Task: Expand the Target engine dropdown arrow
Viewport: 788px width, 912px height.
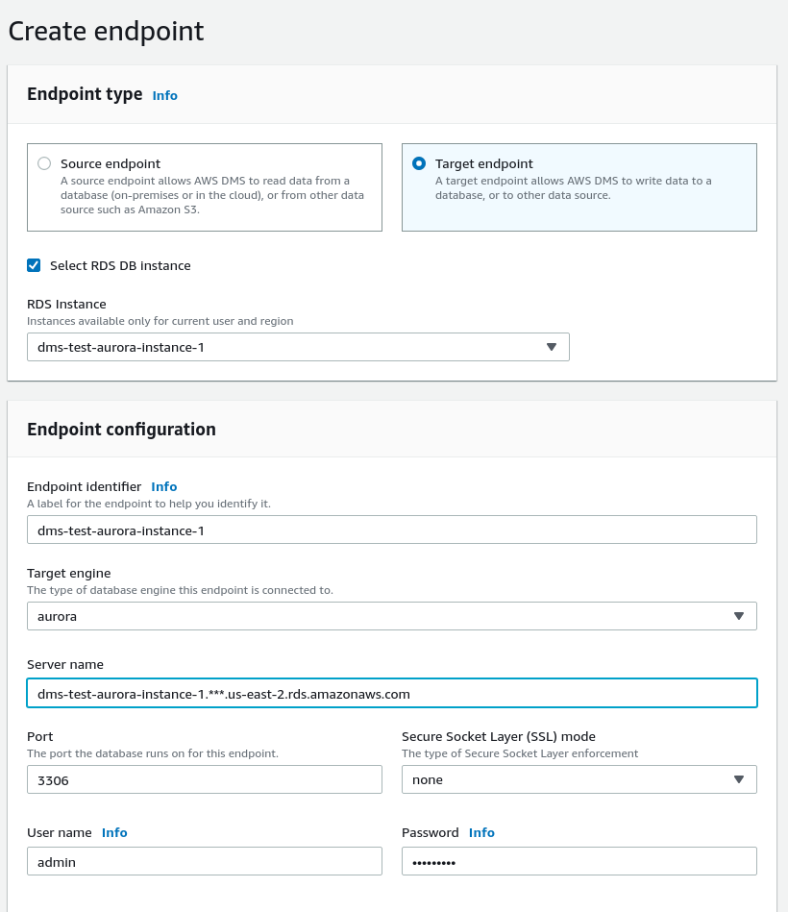Action: (739, 617)
